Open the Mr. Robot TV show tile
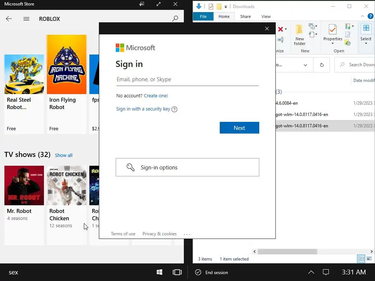Image resolution: width=375 pixels, height=281 pixels. click(24, 206)
